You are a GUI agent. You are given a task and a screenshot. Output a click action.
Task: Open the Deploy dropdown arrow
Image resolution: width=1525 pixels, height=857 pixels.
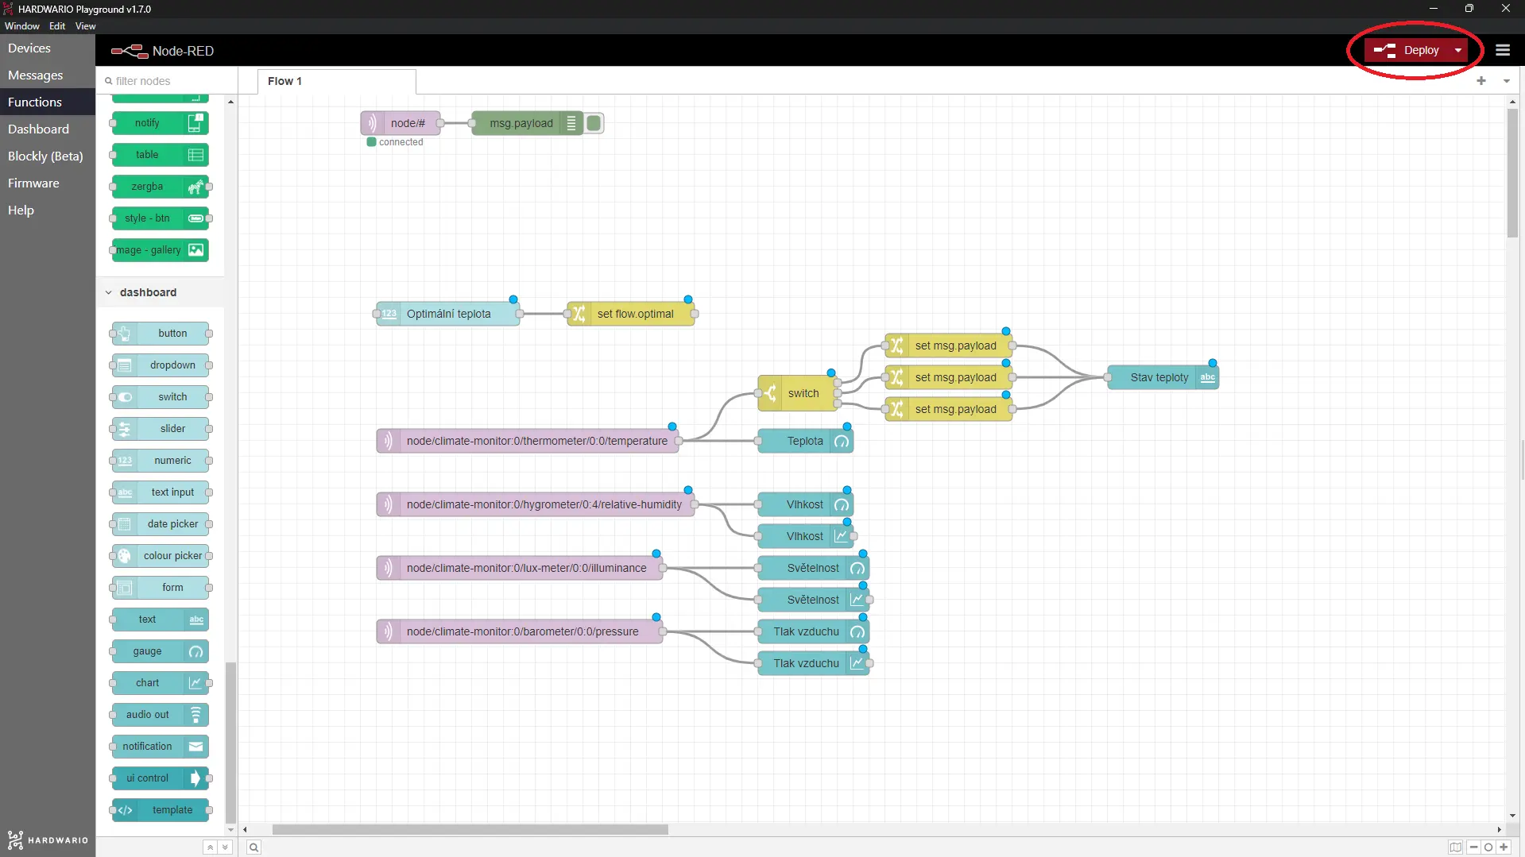click(x=1458, y=50)
